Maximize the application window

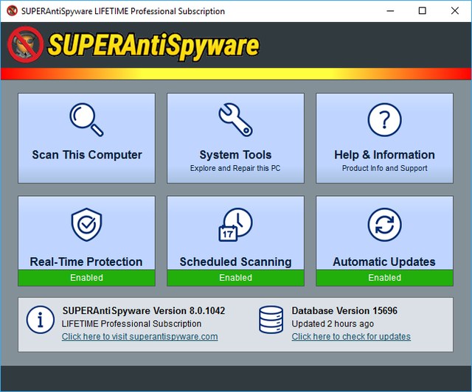click(x=422, y=11)
